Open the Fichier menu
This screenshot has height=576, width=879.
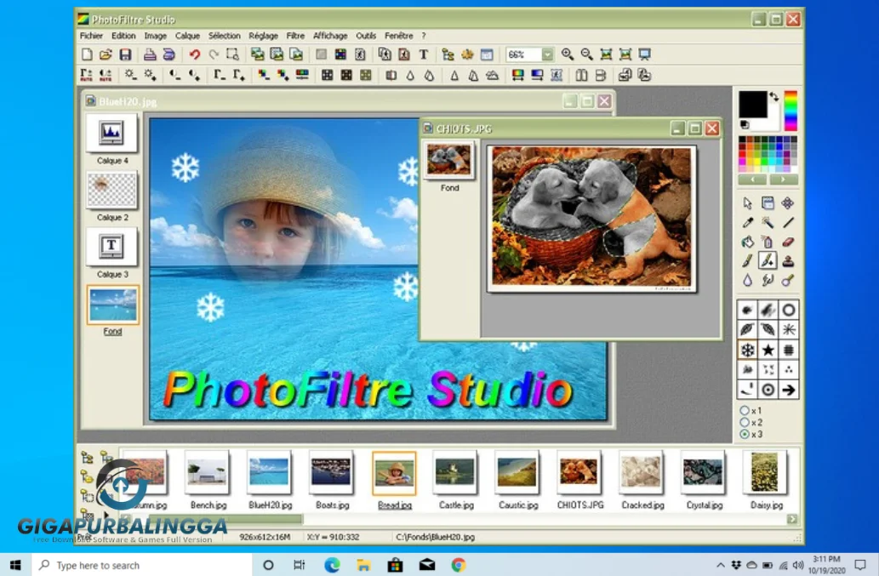coord(91,35)
